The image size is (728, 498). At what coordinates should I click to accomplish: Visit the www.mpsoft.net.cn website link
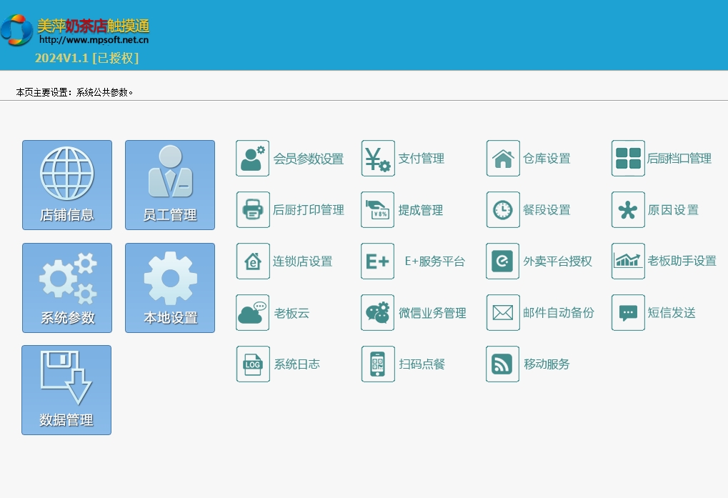click(x=94, y=40)
